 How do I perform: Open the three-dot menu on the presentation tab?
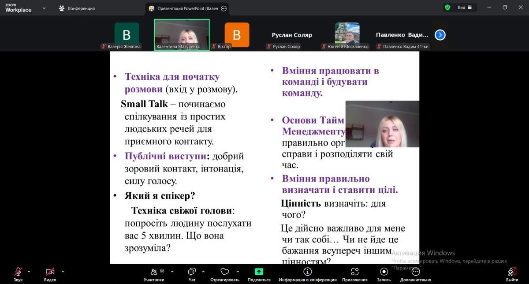coord(224,8)
